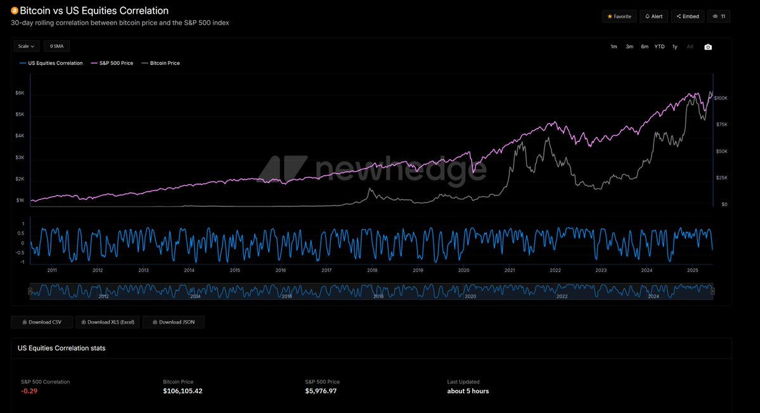This screenshot has height=413, width=760.
Task: Click the $100K right axis label
Action: pos(720,98)
